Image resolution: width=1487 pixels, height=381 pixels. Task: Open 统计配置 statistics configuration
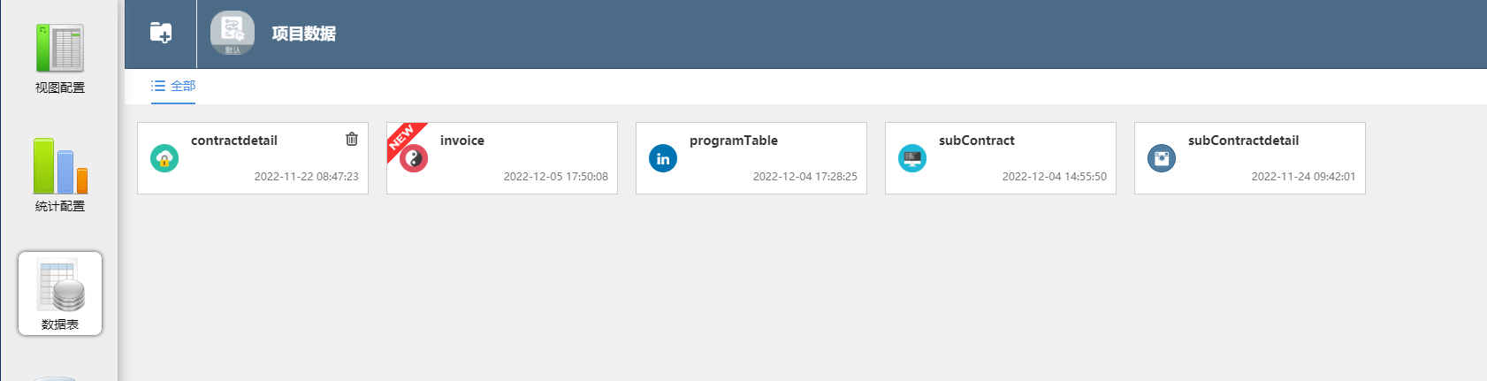[x=60, y=176]
